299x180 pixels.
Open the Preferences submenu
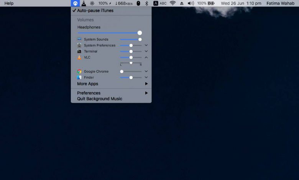(x=112, y=93)
